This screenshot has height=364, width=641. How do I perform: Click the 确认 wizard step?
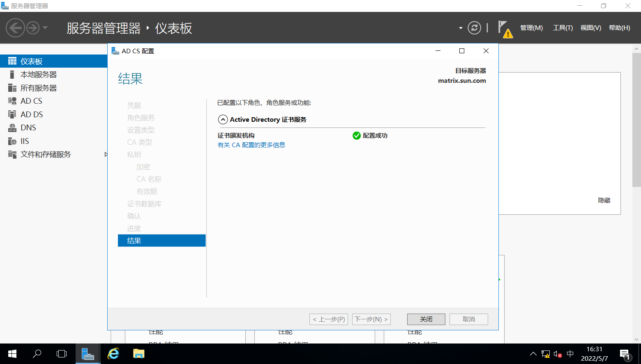tap(134, 216)
